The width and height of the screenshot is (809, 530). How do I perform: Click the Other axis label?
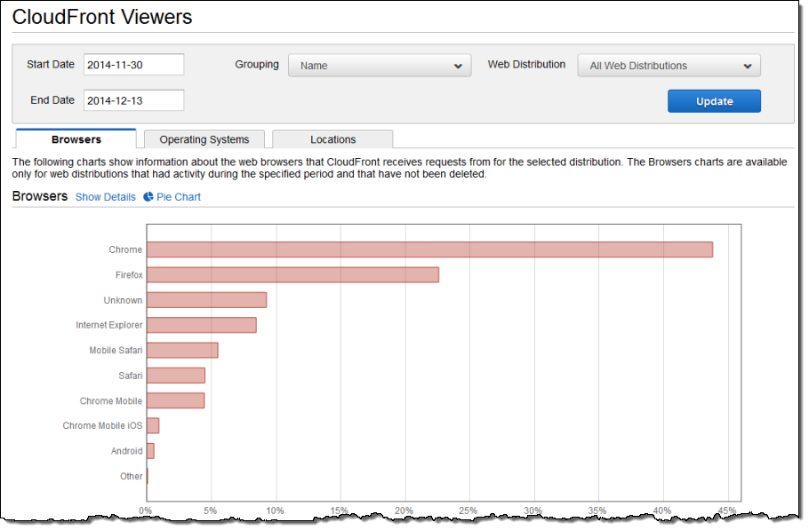pos(131,476)
